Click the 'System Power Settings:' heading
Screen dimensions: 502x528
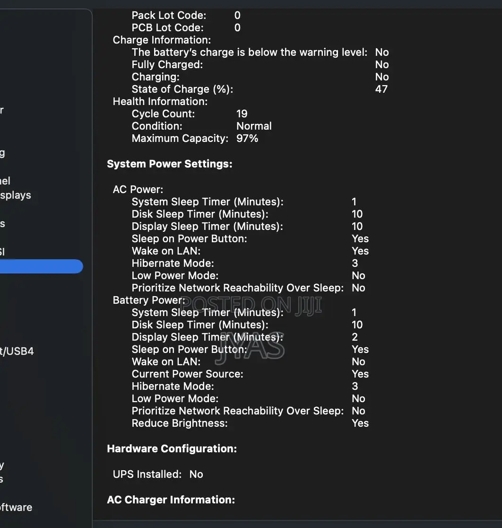coord(170,164)
